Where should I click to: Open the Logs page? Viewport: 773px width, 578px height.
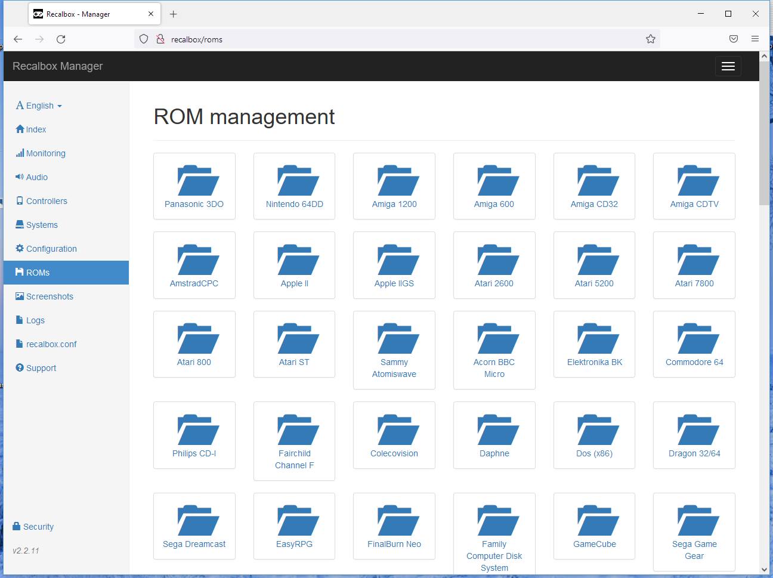coord(30,320)
